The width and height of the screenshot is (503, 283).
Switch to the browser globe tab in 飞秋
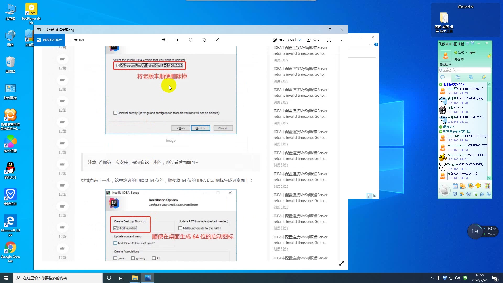(484, 77)
